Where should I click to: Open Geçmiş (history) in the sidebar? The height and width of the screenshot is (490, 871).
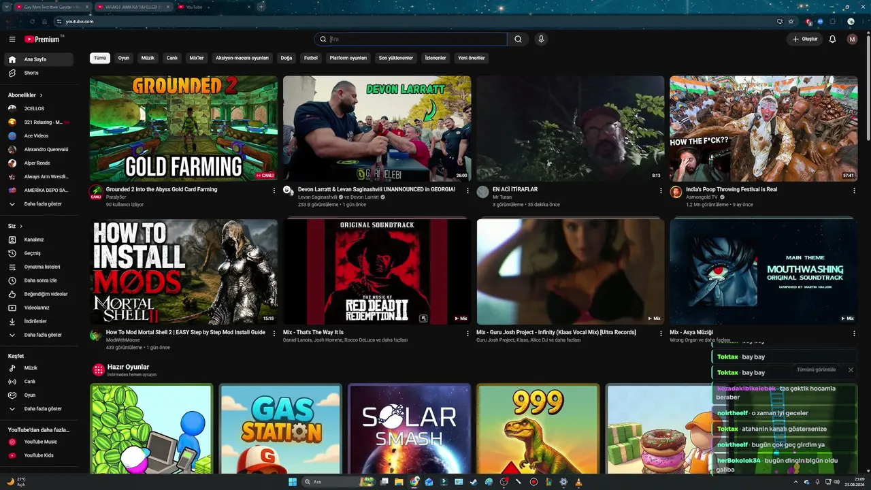(x=40, y=253)
